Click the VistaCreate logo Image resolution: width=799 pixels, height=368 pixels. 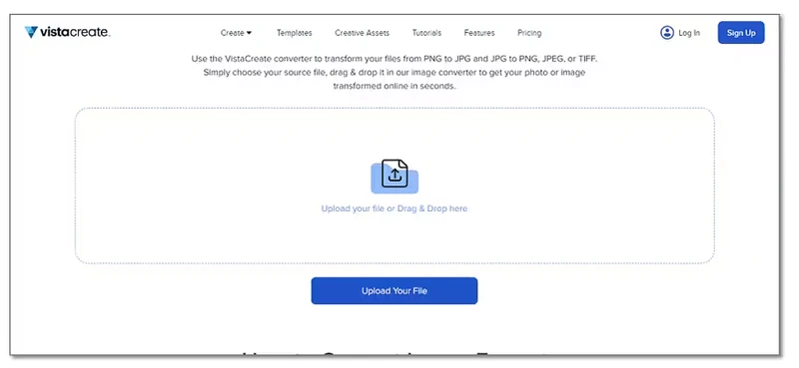(x=67, y=33)
